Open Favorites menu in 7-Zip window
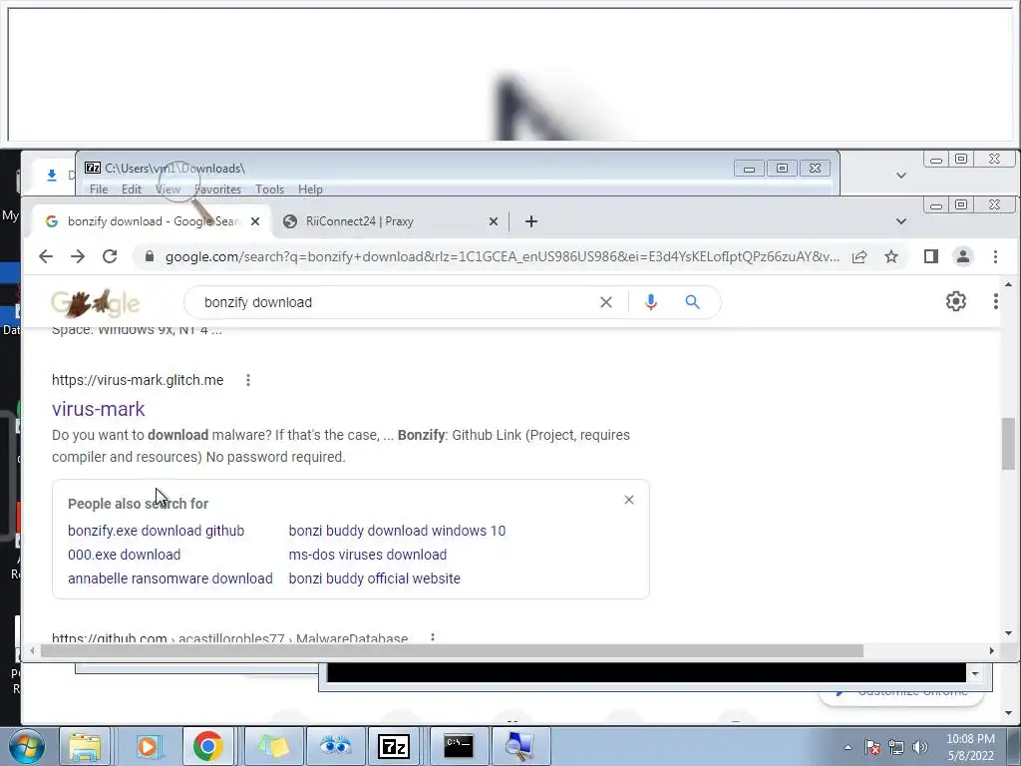Screen dimensions: 1021x766 pyautogui.click(x=218, y=189)
